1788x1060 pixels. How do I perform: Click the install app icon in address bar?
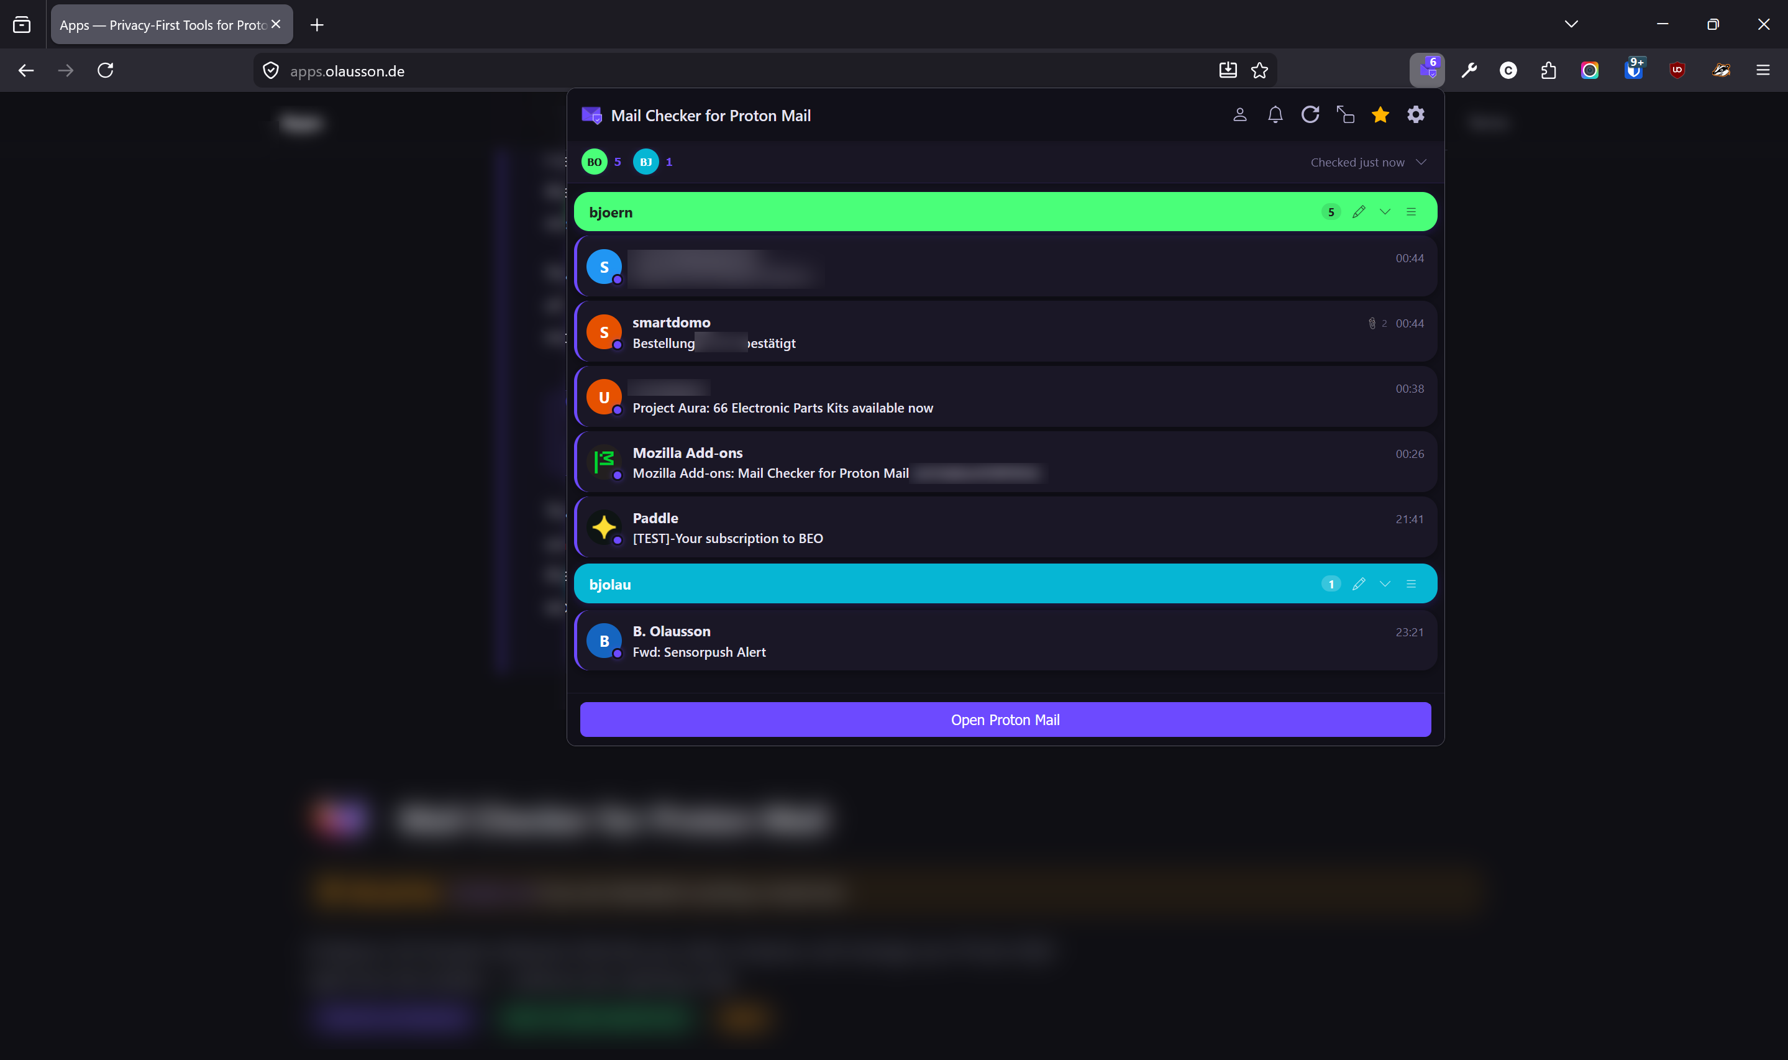(1228, 70)
